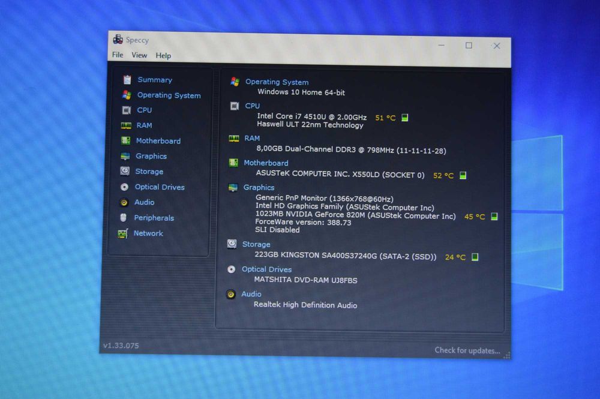Select Summary in the sidebar

[155, 80]
